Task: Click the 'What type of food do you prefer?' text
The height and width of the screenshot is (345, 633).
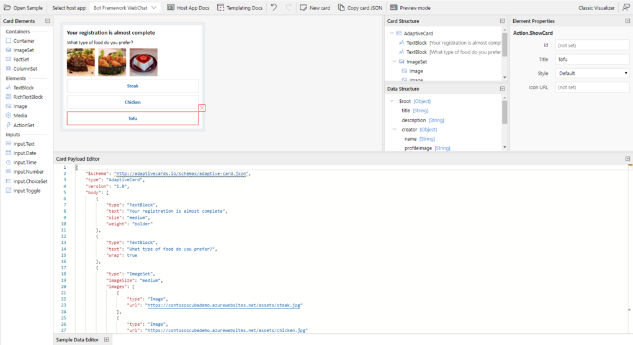Action: click(x=100, y=42)
